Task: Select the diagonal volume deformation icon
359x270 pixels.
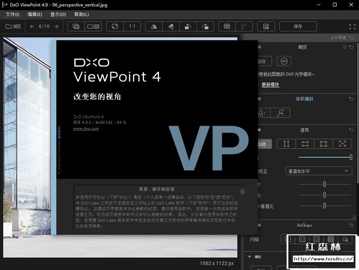Action: pos(280,113)
